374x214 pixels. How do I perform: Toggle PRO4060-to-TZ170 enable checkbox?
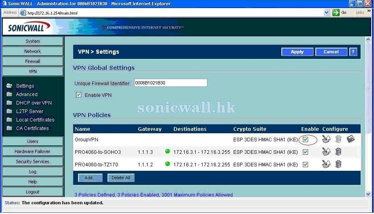point(305,164)
